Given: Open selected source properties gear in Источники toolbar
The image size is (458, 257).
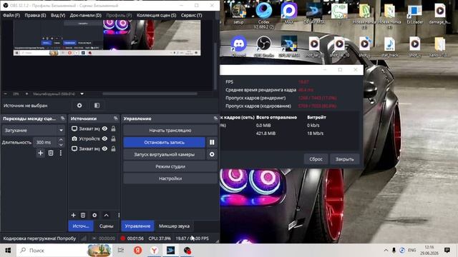Looking at the screenshot, I should (94, 215).
